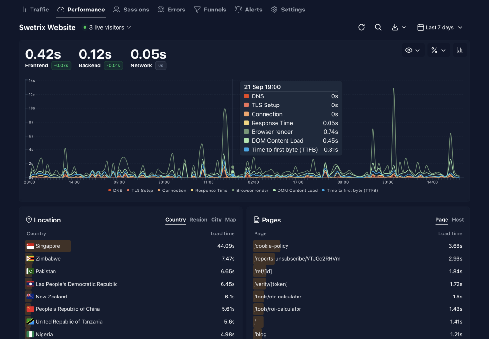
Task: Open the Funnels tab
Action: (210, 10)
